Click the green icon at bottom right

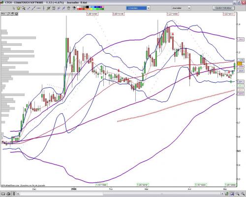point(227,194)
